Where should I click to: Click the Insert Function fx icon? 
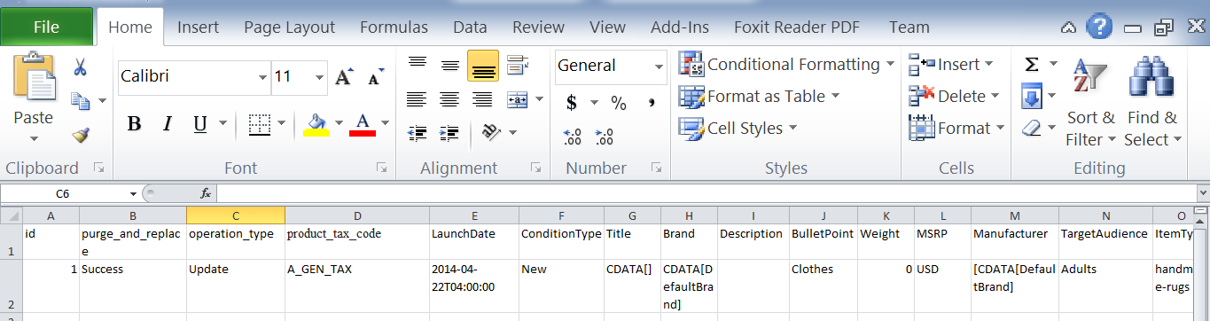click(x=206, y=192)
